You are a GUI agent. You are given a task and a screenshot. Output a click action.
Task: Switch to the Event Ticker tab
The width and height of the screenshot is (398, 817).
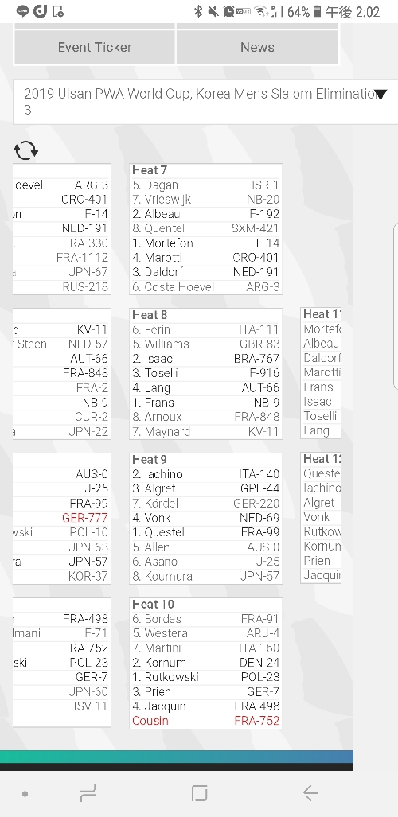pos(95,47)
